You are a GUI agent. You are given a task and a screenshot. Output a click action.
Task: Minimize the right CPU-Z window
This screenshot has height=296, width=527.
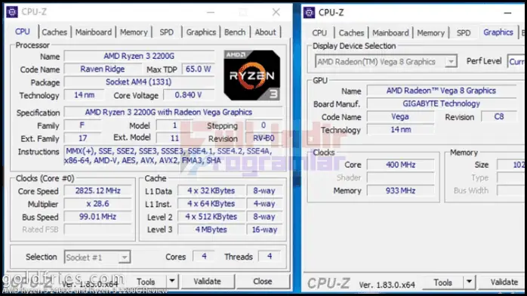coord(508,13)
